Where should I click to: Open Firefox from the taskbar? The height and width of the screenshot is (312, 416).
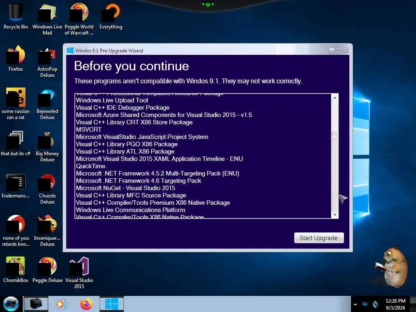tap(86, 304)
